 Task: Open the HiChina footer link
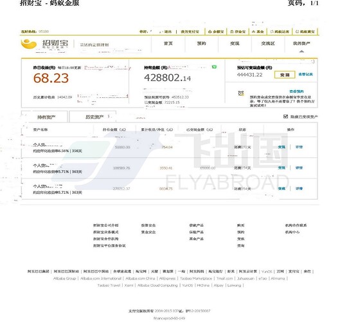pyautogui.click(x=203, y=285)
